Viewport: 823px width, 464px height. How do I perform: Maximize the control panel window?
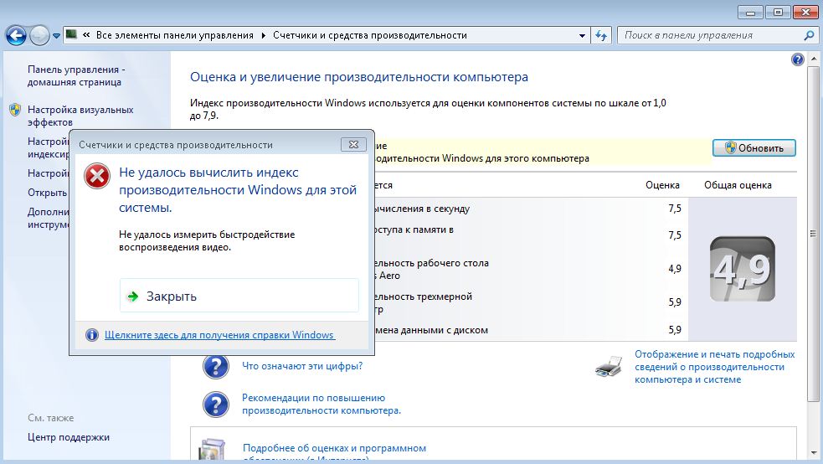(x=778, y=12)
